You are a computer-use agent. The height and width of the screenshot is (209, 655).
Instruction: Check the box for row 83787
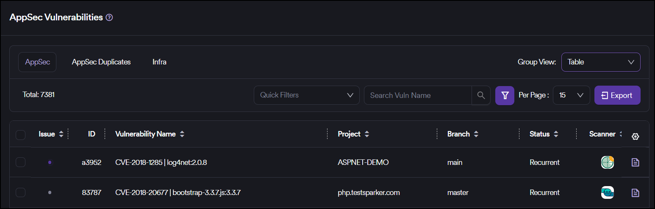tap(20, 192)
